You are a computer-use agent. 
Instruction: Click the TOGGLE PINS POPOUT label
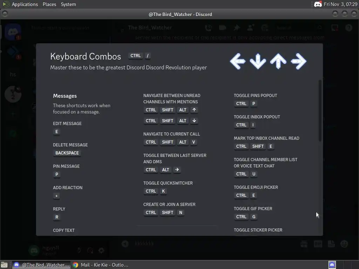point(255,96)
